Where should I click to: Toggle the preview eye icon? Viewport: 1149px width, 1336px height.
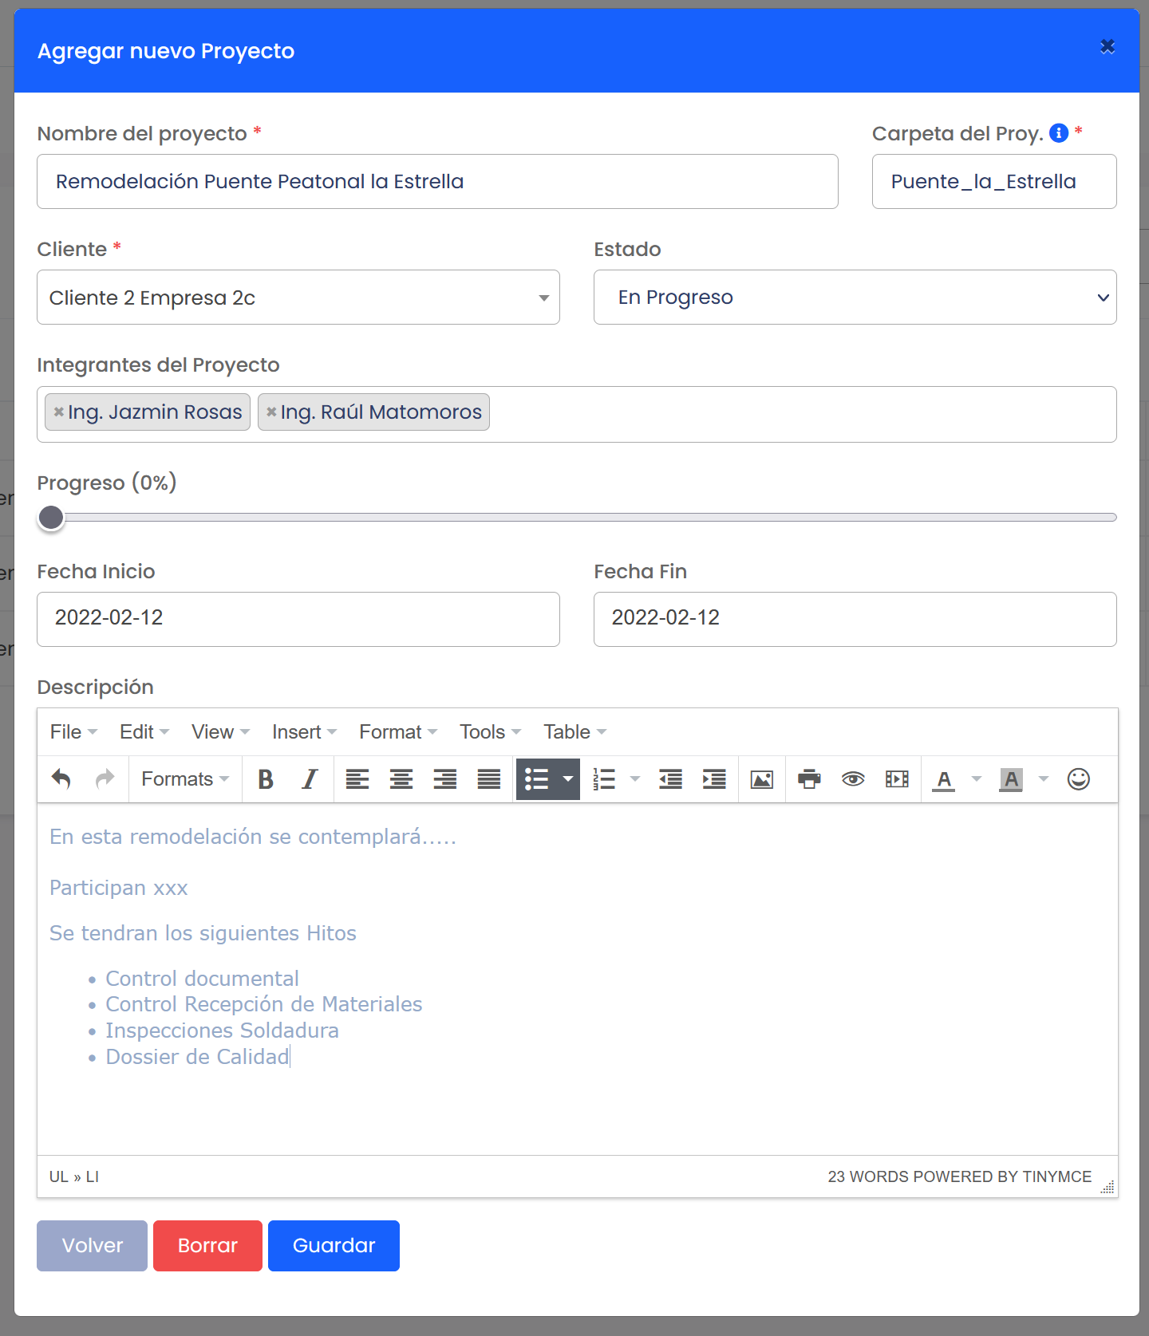[853, 779]
